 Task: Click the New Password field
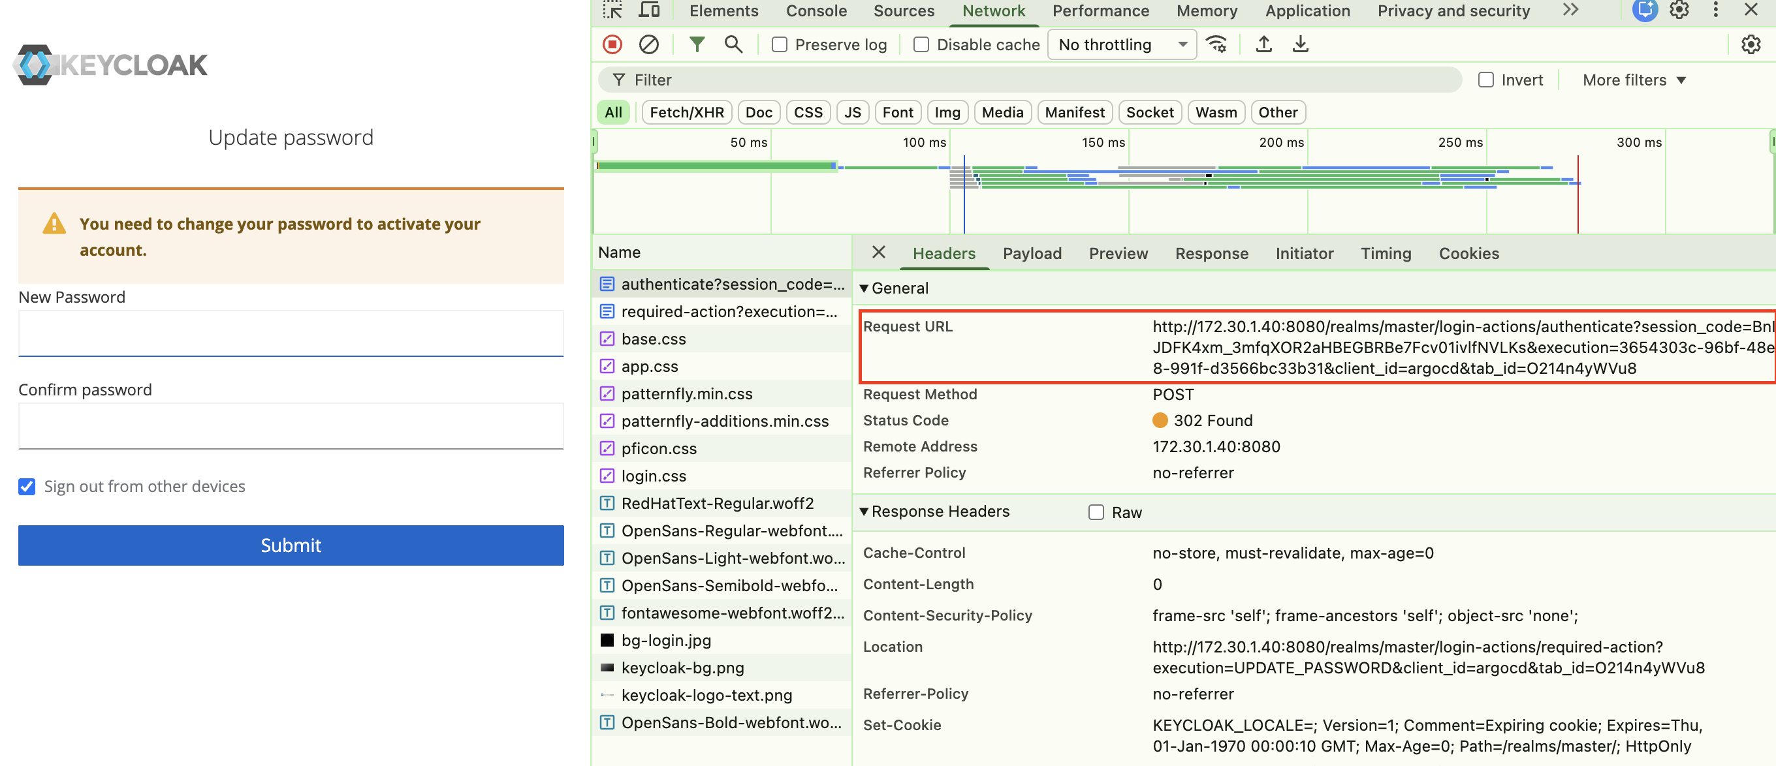[x=291, y=333]
